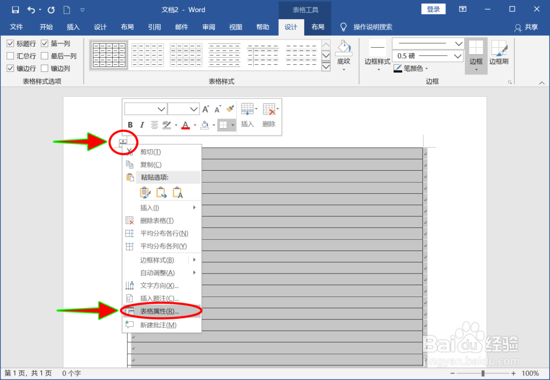
Task: Enable the 汇总行 checkbox
Action: (x=10, y=55)
